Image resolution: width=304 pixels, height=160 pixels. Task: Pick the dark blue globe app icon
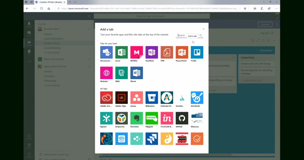(x=106, y=139)
